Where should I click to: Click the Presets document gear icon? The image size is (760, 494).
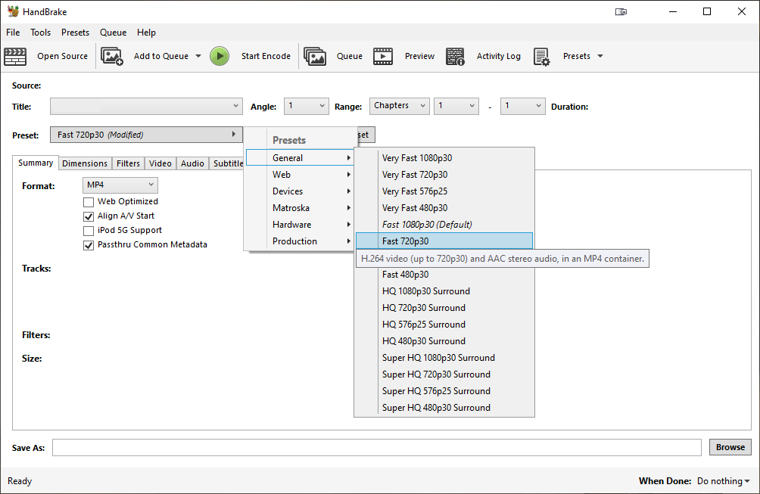[541, 56]
